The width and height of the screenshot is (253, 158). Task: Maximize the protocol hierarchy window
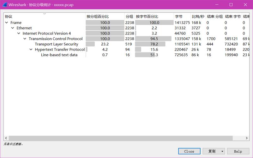coord(231,5)
